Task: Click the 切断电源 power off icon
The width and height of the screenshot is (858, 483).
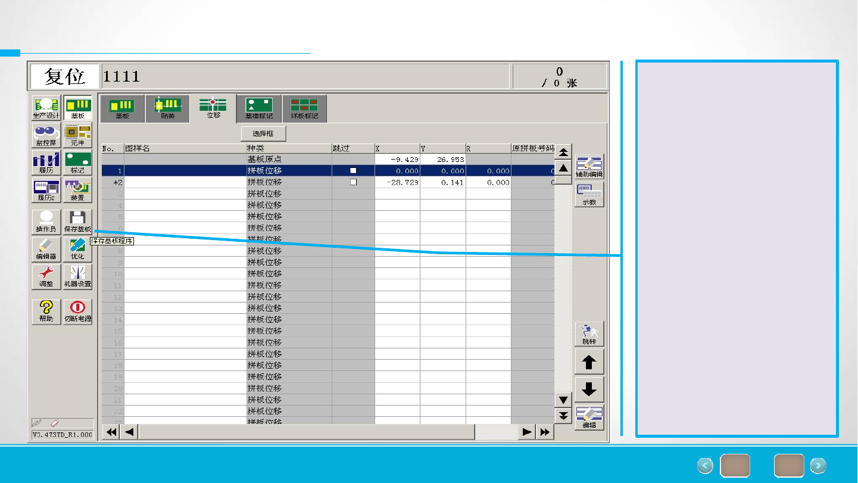Action: (x=77, y=311)
